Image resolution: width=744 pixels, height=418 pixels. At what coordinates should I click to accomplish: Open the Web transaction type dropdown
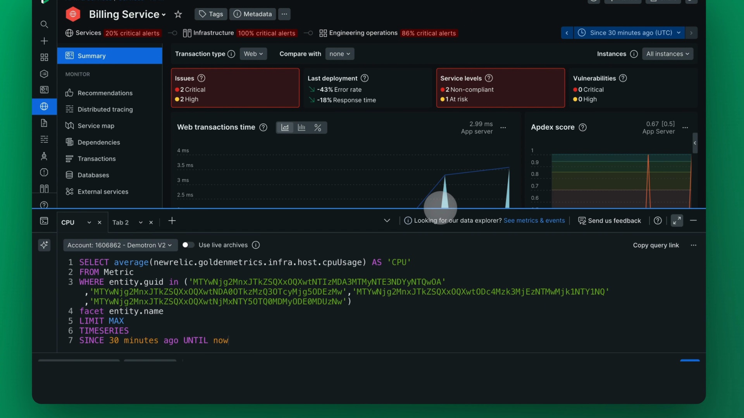pyautogui.click(x=253, y=54)
